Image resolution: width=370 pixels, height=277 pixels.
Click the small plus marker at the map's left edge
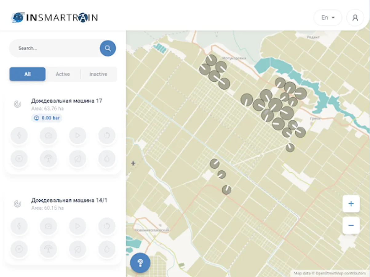(x=133, y=163)
